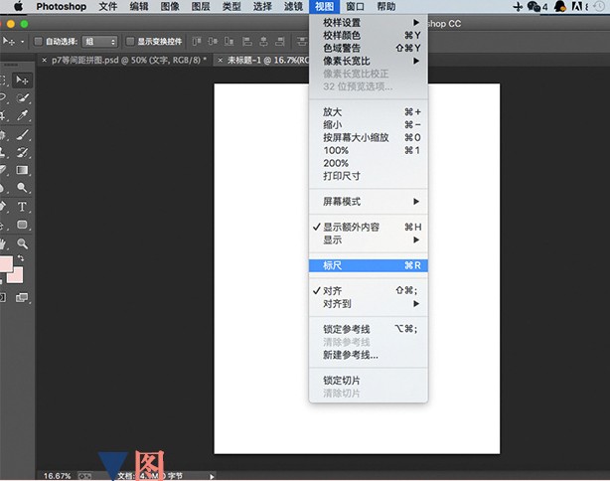
Task: Click the align left edges icon
Action: [x=247, y=42]
